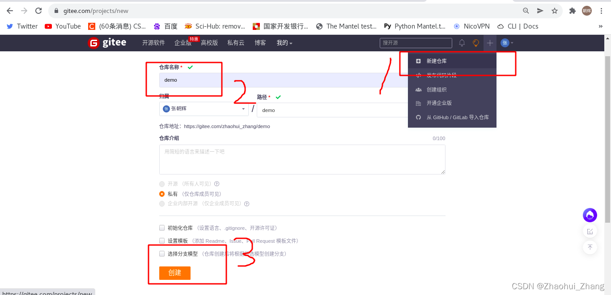This screenshot has height=295, width=611.
Task: Choose 从 GitHub / GitLab 导入仓库
Action: (x=452, y=117)
